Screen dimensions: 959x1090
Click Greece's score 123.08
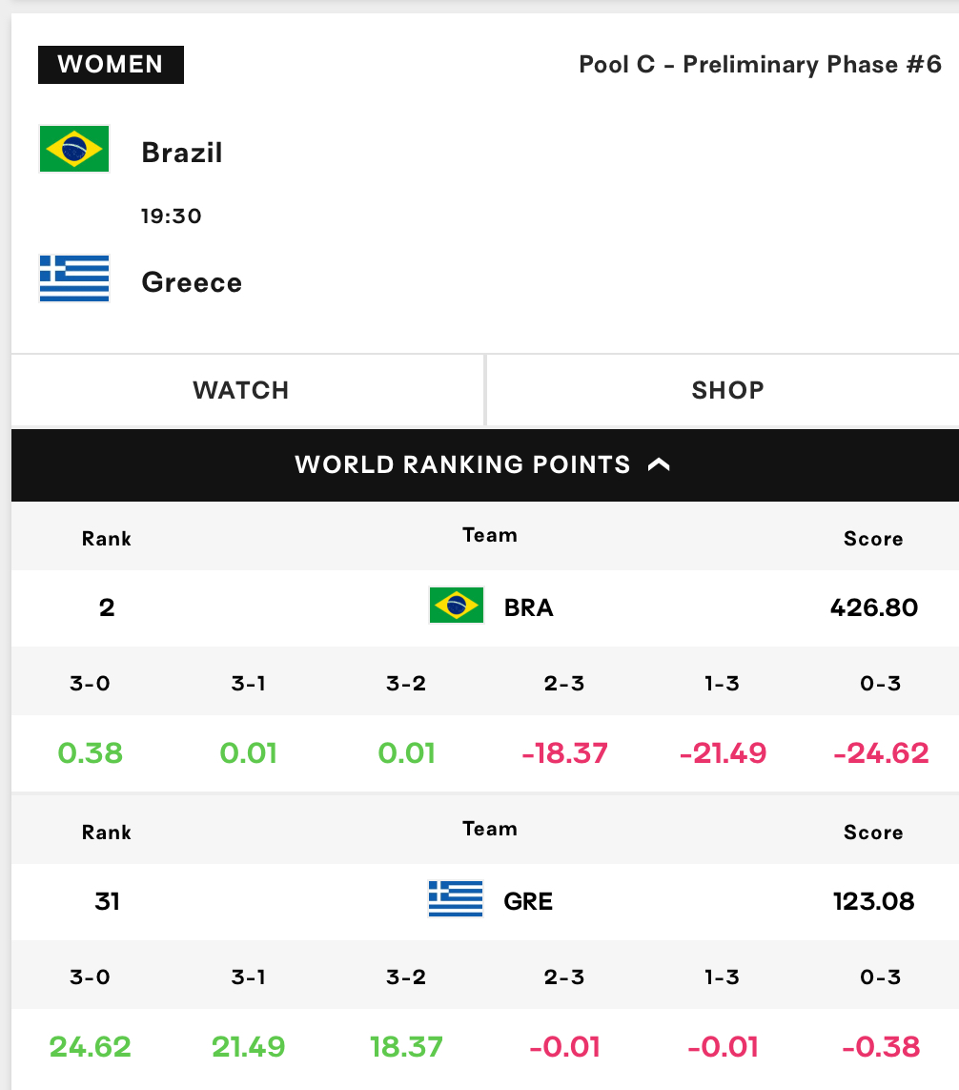874,901
